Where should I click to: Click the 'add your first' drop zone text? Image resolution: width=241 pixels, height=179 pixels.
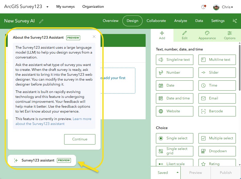click(114, 78)
